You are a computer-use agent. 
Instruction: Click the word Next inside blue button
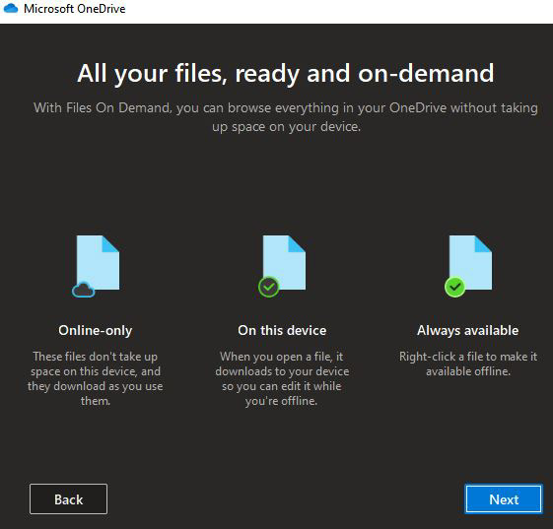click(x=504, y=499)
